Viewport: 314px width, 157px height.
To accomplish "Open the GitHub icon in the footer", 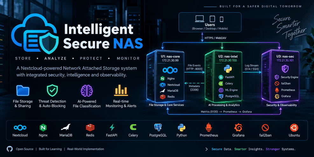I will (10, 149).
